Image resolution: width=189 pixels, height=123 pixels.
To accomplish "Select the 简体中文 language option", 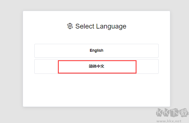I will coord(96,66).
